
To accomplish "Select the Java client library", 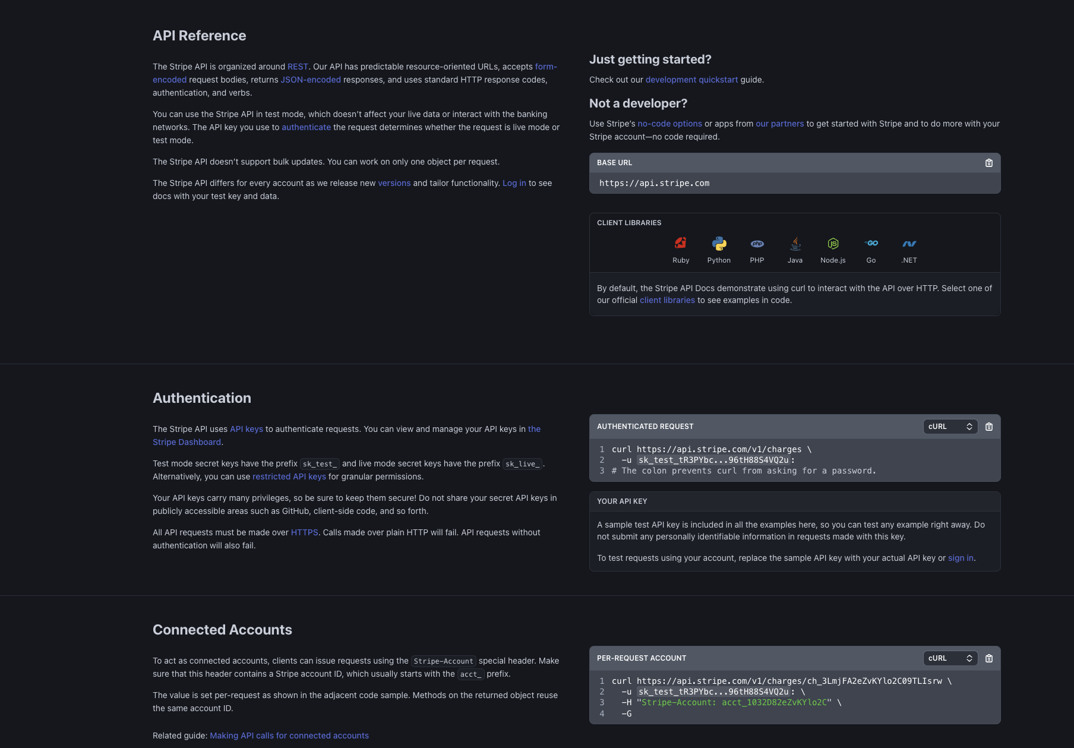I will (795, 248).
